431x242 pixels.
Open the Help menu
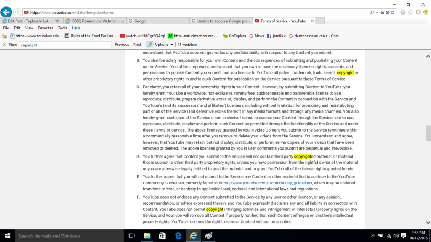pyautogui.click(x=76, y=28)
